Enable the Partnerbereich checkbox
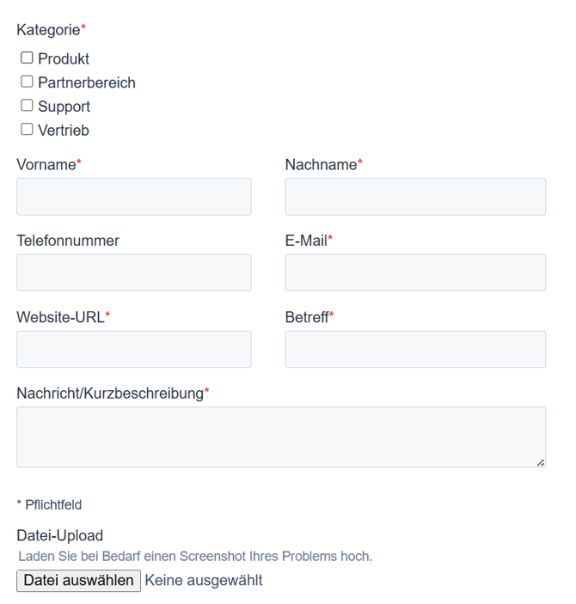The height and width of the screenshot is (604, 576). pyautogui.click(x=27, y=82)
